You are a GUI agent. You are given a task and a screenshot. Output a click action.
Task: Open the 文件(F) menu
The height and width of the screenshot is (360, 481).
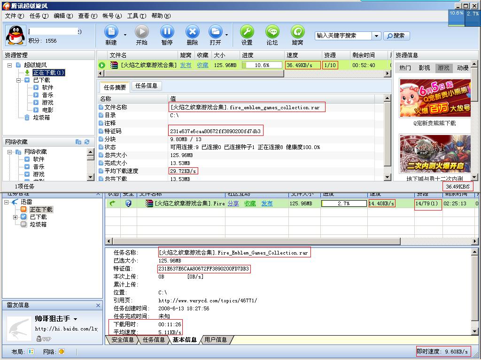click(x=15, y=16)
